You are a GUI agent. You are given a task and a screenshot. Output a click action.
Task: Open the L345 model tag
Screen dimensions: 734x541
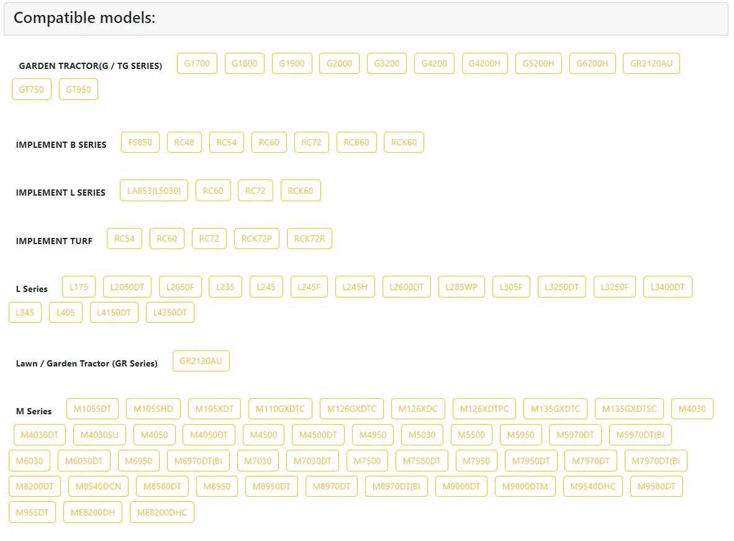point(25,312)
